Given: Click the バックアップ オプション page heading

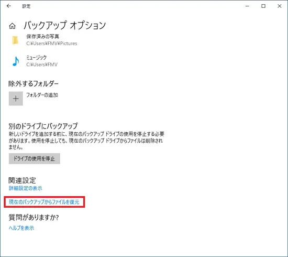Looking at the screenshot, I should (65, 25).
